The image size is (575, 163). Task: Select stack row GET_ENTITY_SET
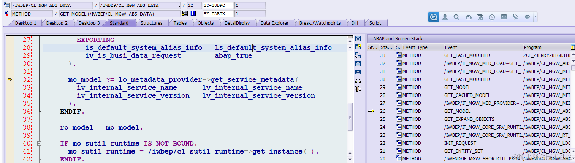point(469,151)
